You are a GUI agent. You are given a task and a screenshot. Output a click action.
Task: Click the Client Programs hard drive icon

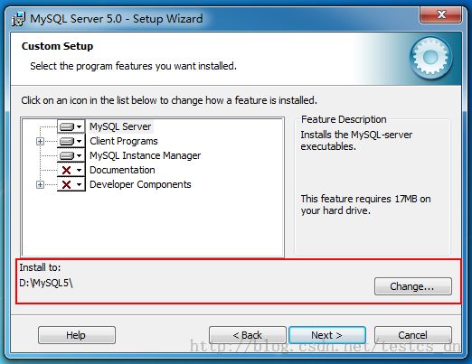coord(67,141)
